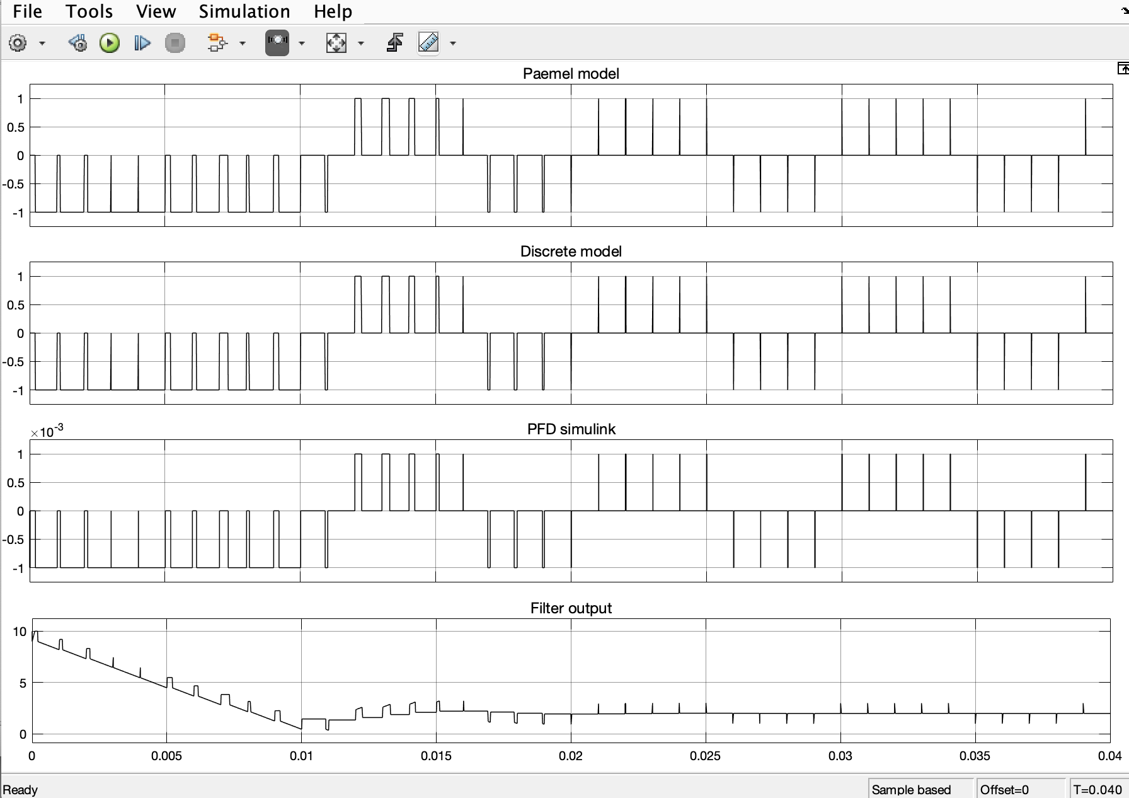
Task: Click the Help menu
Action: click(x=333, y=11)
